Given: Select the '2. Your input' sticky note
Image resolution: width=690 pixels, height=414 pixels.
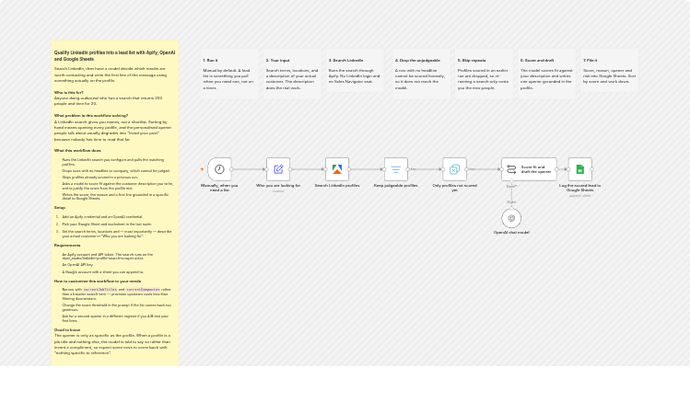Looking at the screenshot, I should click(292, 74).
